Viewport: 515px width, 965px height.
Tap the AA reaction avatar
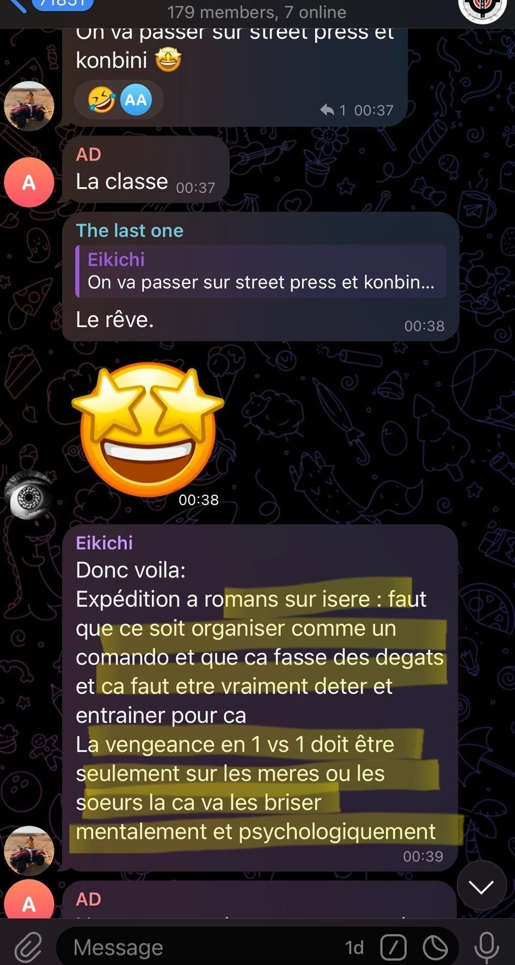136,100
